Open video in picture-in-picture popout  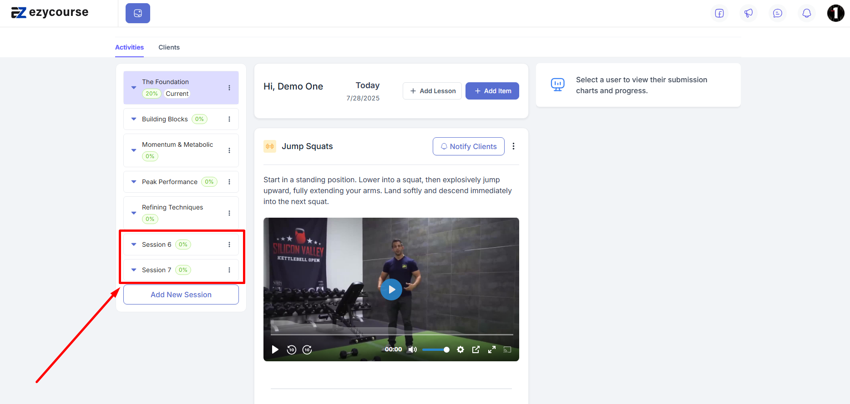(x=476, y=349)
